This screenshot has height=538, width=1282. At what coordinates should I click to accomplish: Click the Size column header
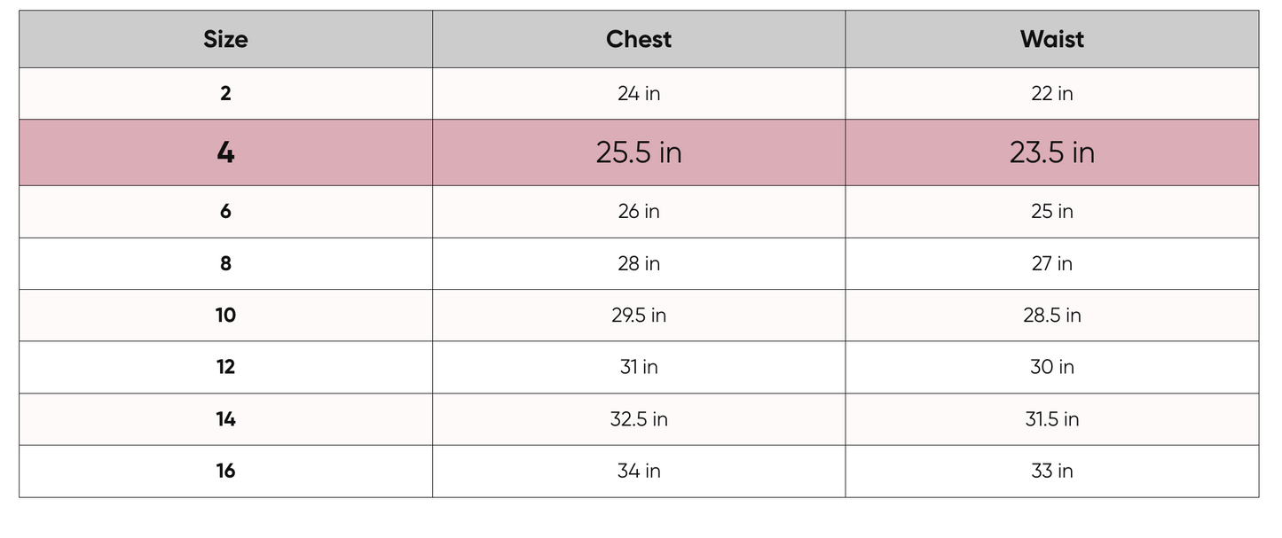[x=225, y=39]
